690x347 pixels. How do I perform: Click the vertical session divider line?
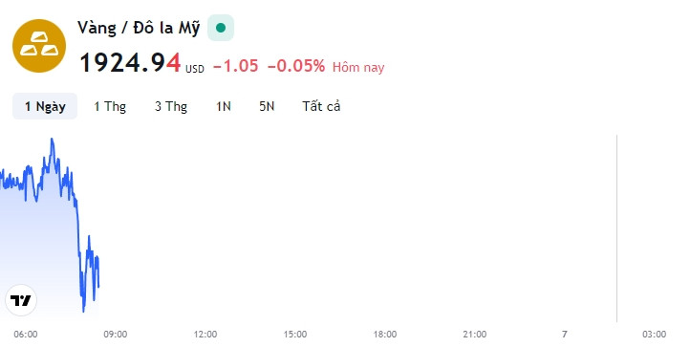(617, 228)
